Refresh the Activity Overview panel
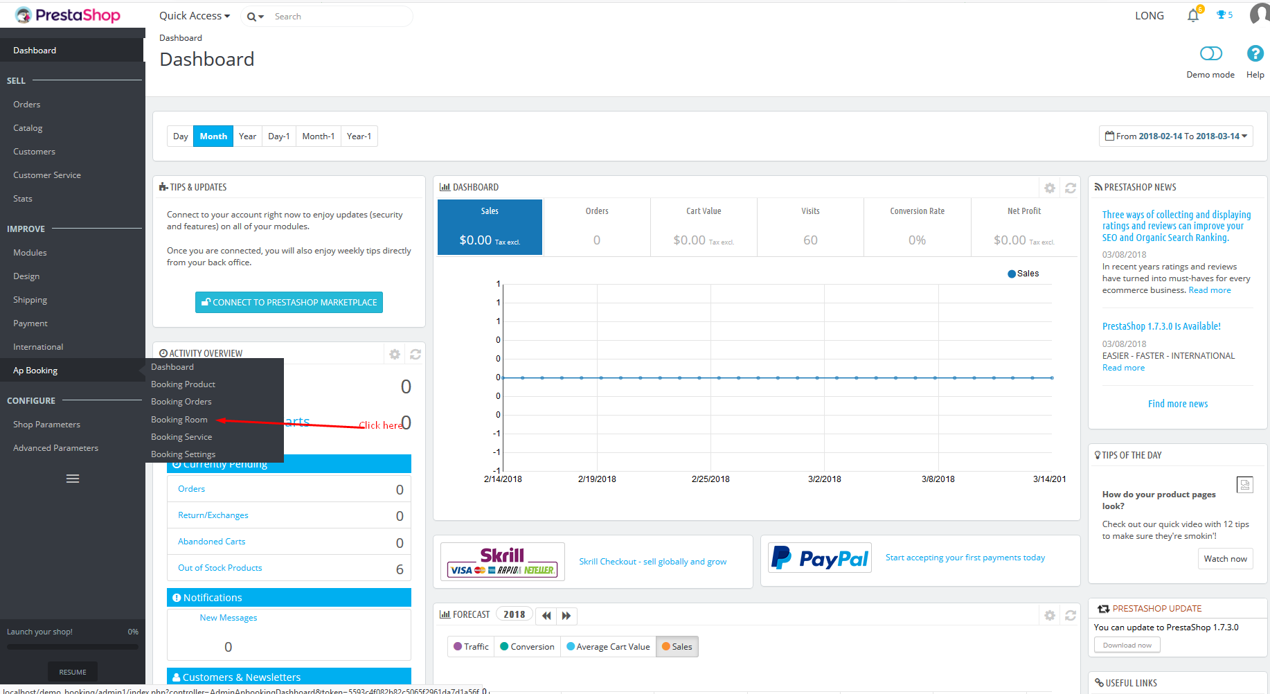 click(x=415, y=354)
